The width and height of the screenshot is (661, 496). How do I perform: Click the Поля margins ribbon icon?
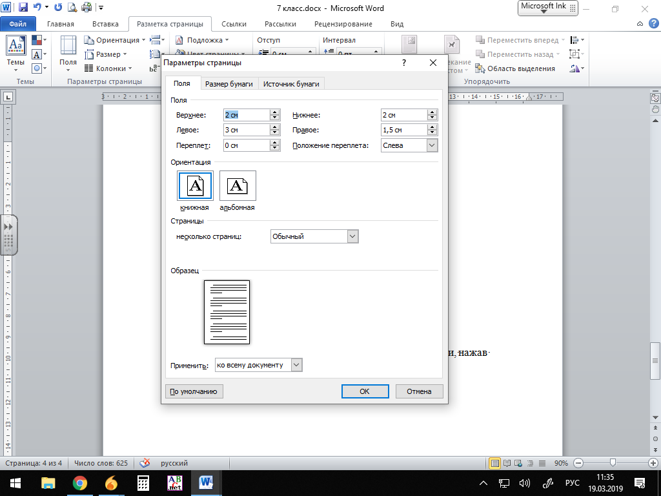(x=68, y=52)
